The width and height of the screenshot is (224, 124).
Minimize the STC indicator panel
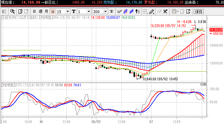pyautogui.click(x=202, y=84)
